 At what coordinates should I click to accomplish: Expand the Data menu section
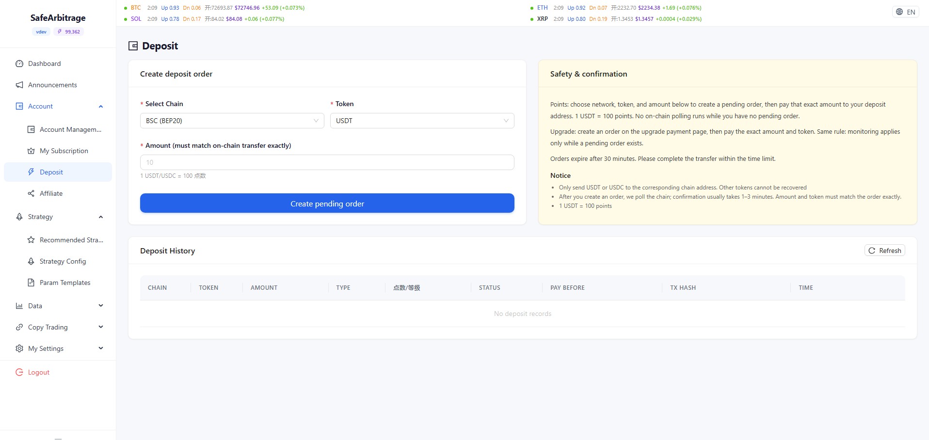click(101, 306)
